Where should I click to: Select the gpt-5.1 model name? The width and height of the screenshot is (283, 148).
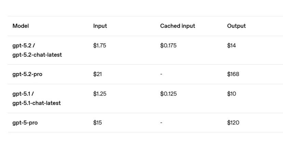point(21,94)
